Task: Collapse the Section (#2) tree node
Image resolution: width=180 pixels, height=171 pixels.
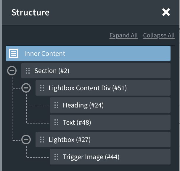Action: click(12, 71)
